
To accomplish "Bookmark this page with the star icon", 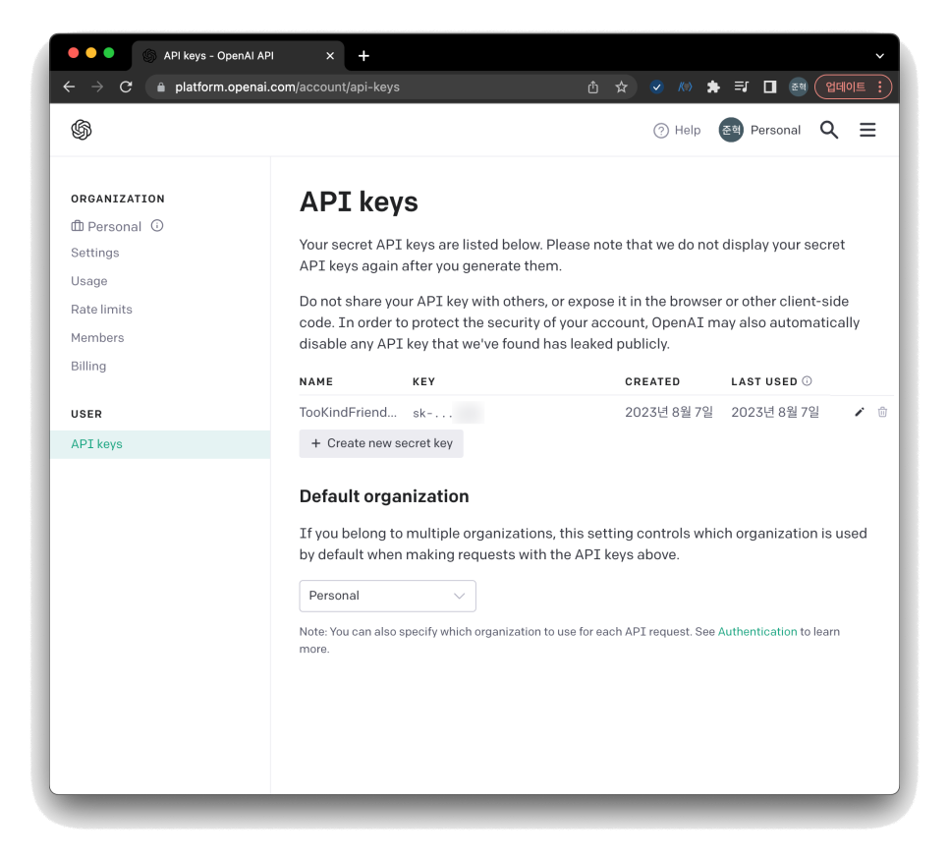I will click(x=621, y=87).
